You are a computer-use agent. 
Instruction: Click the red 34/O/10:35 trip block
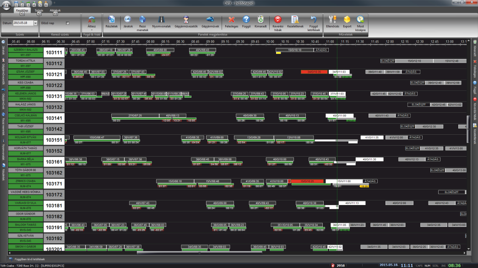pos(314,72)
